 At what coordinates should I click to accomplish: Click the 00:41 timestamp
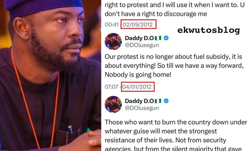[112, 24]
